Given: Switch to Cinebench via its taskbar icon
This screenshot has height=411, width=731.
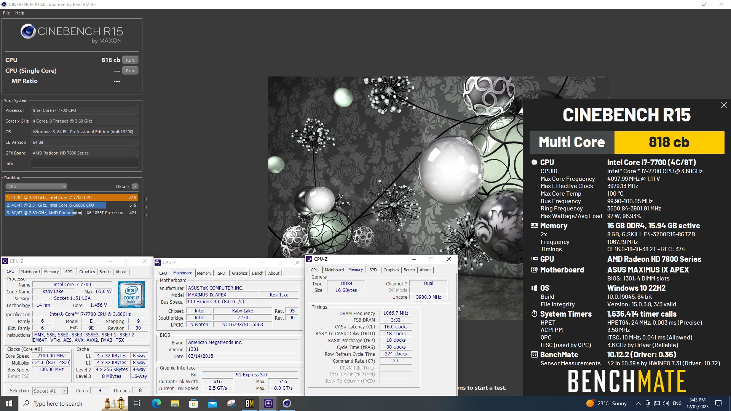Looking at the screenshot, I should [287, 403].
